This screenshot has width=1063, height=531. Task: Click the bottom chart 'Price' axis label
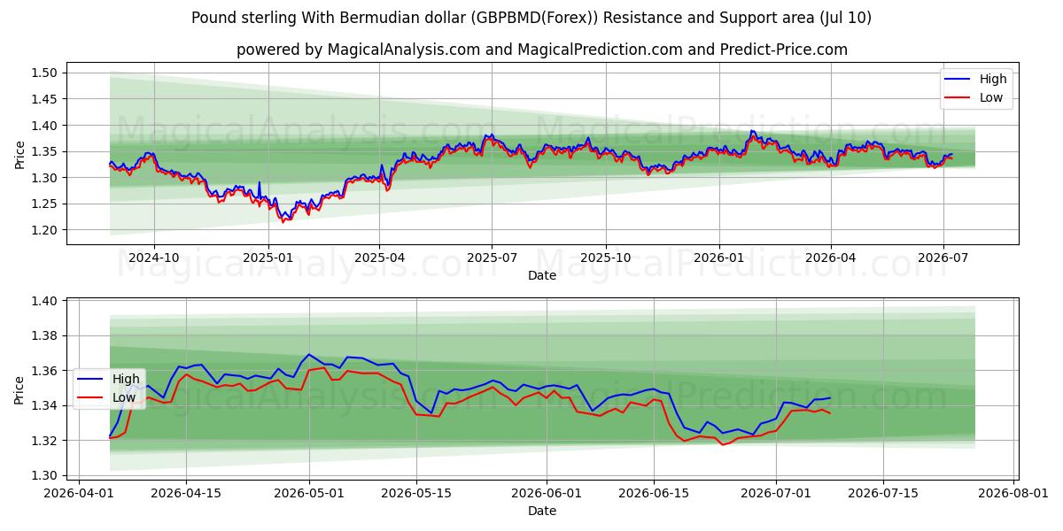click(19, 390)
